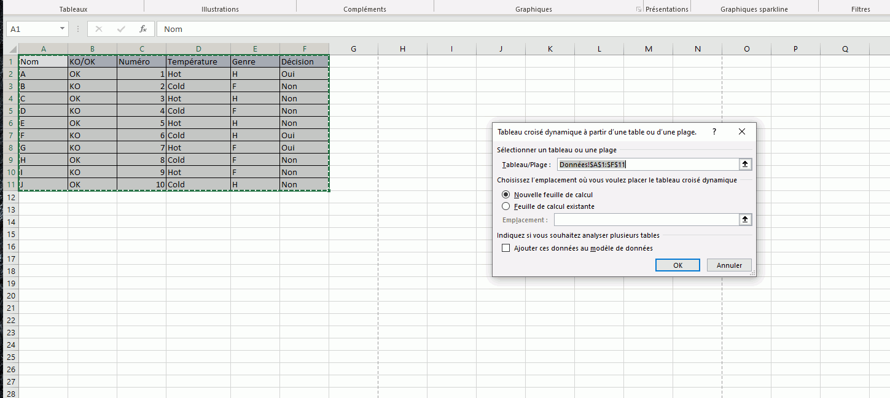Click range selector icon beside Emplacement field
Viewport: 890px width, 398px height.
pos(746,220)
